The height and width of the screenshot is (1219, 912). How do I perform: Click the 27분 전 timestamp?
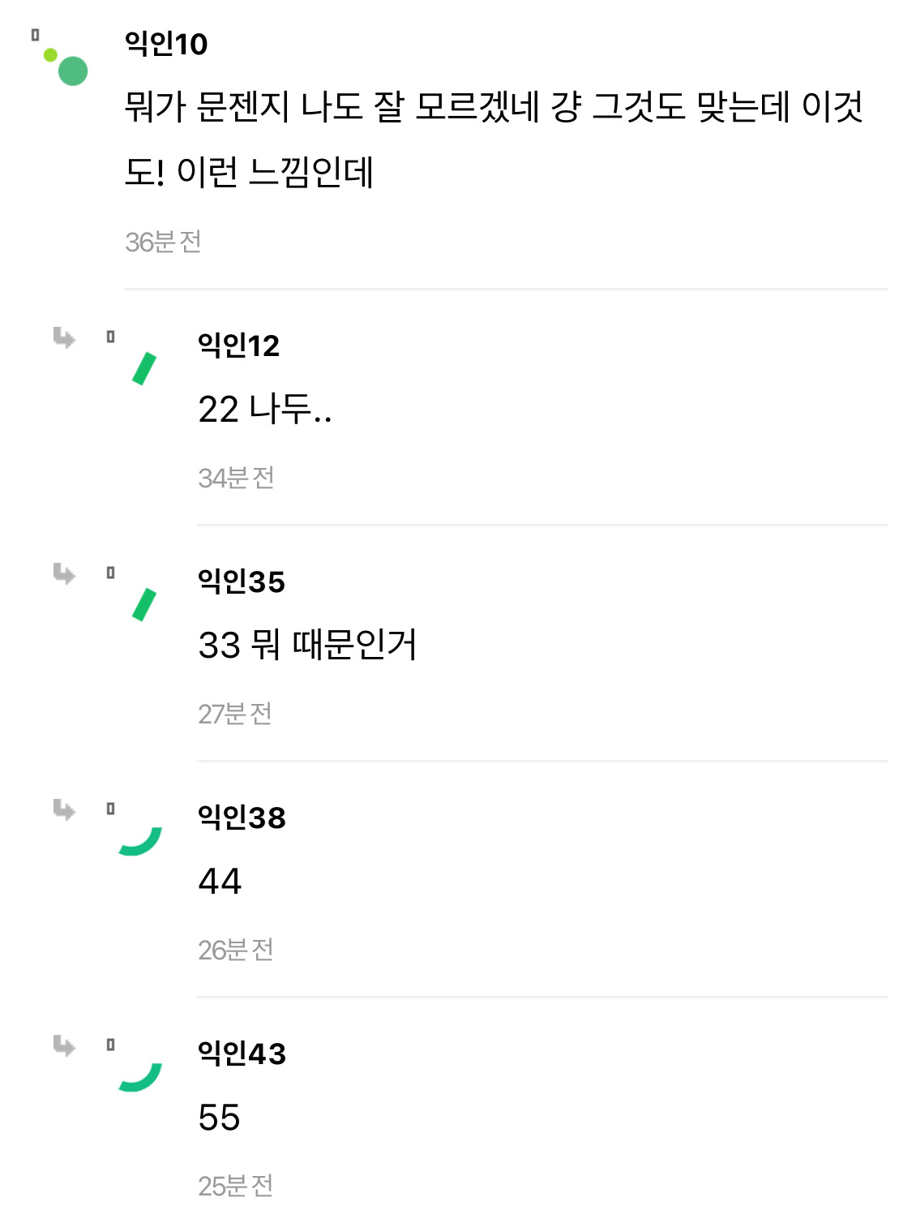[235, 714]
